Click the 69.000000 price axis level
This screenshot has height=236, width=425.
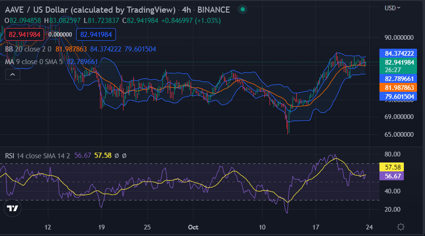pos(399,117)
